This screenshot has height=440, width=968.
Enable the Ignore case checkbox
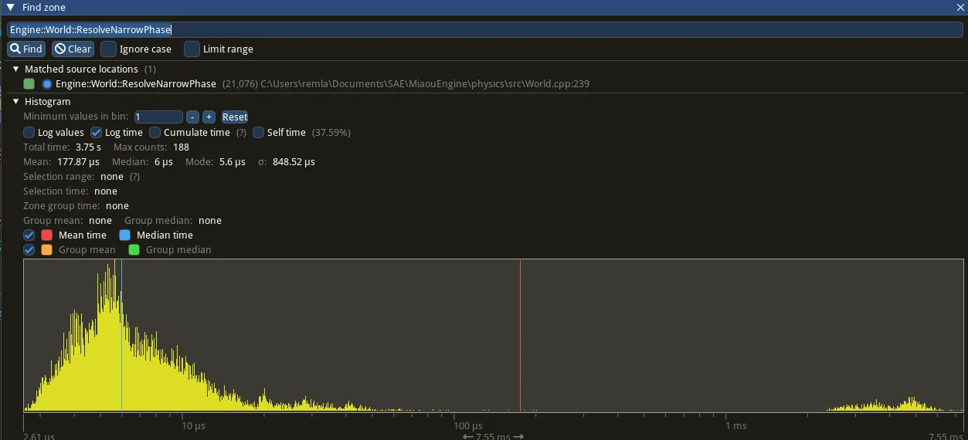(109, 49)
